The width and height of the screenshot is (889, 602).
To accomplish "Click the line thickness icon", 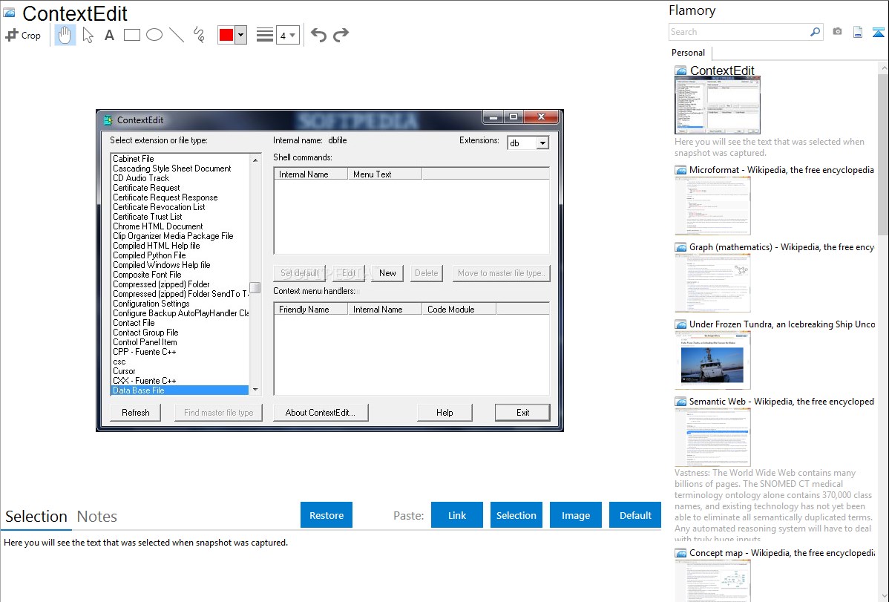I will pyautogui.click(x=264, y=35).
